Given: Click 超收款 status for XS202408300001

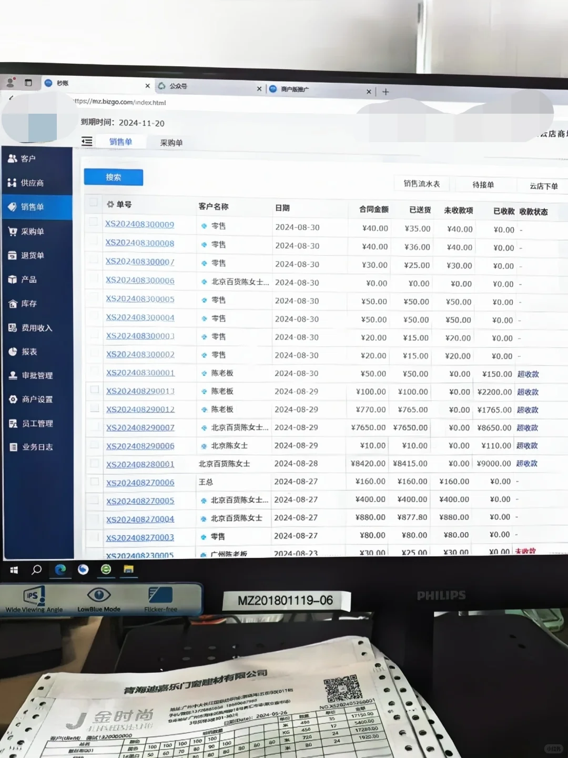Looking at the screenshot, I should coord(528,374).
